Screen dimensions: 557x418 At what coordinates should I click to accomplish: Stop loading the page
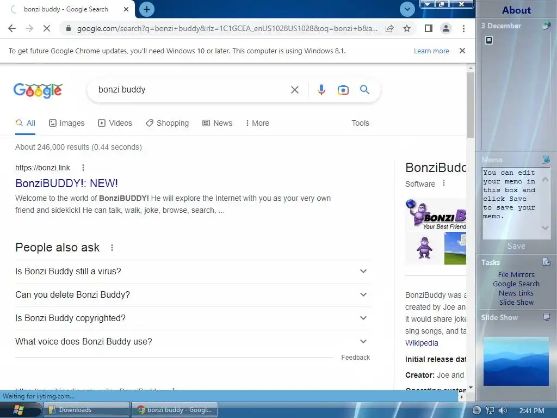(47, 28)
